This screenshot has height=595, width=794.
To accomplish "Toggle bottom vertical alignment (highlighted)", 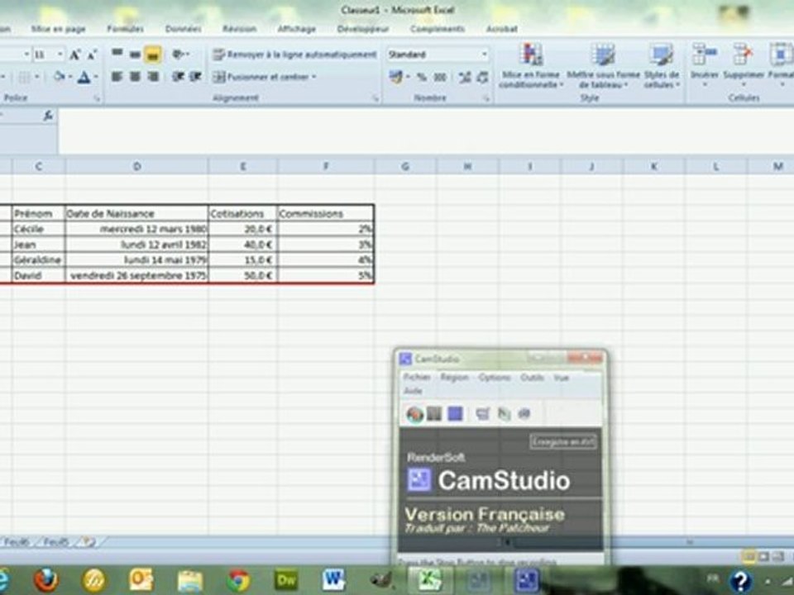I will [153, 55].
